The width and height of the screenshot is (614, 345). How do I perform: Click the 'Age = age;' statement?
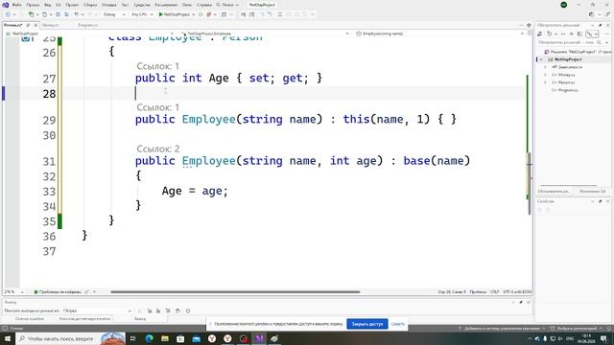(195, 191)
